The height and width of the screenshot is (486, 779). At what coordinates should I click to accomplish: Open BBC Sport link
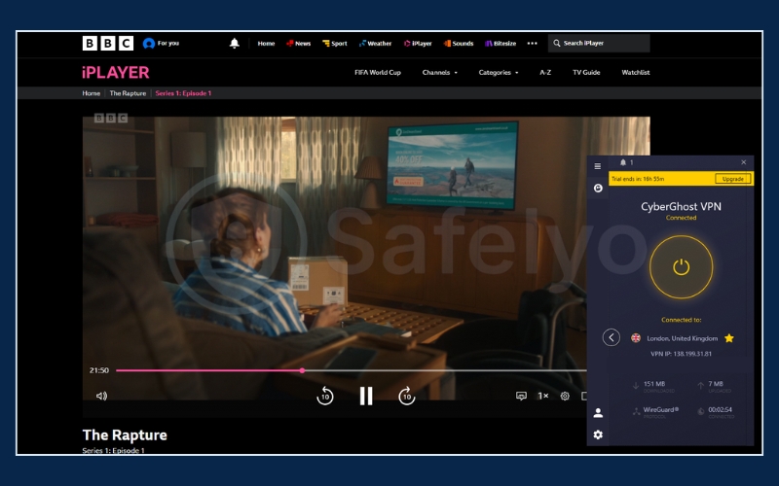(x=335, y=43)
